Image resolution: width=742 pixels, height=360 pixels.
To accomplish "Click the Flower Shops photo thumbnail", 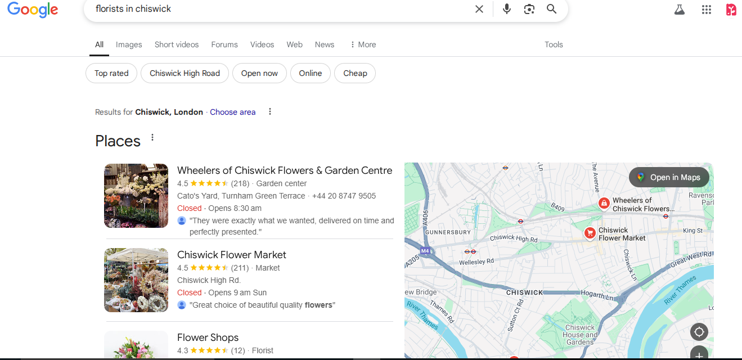I will coord(136,345).
